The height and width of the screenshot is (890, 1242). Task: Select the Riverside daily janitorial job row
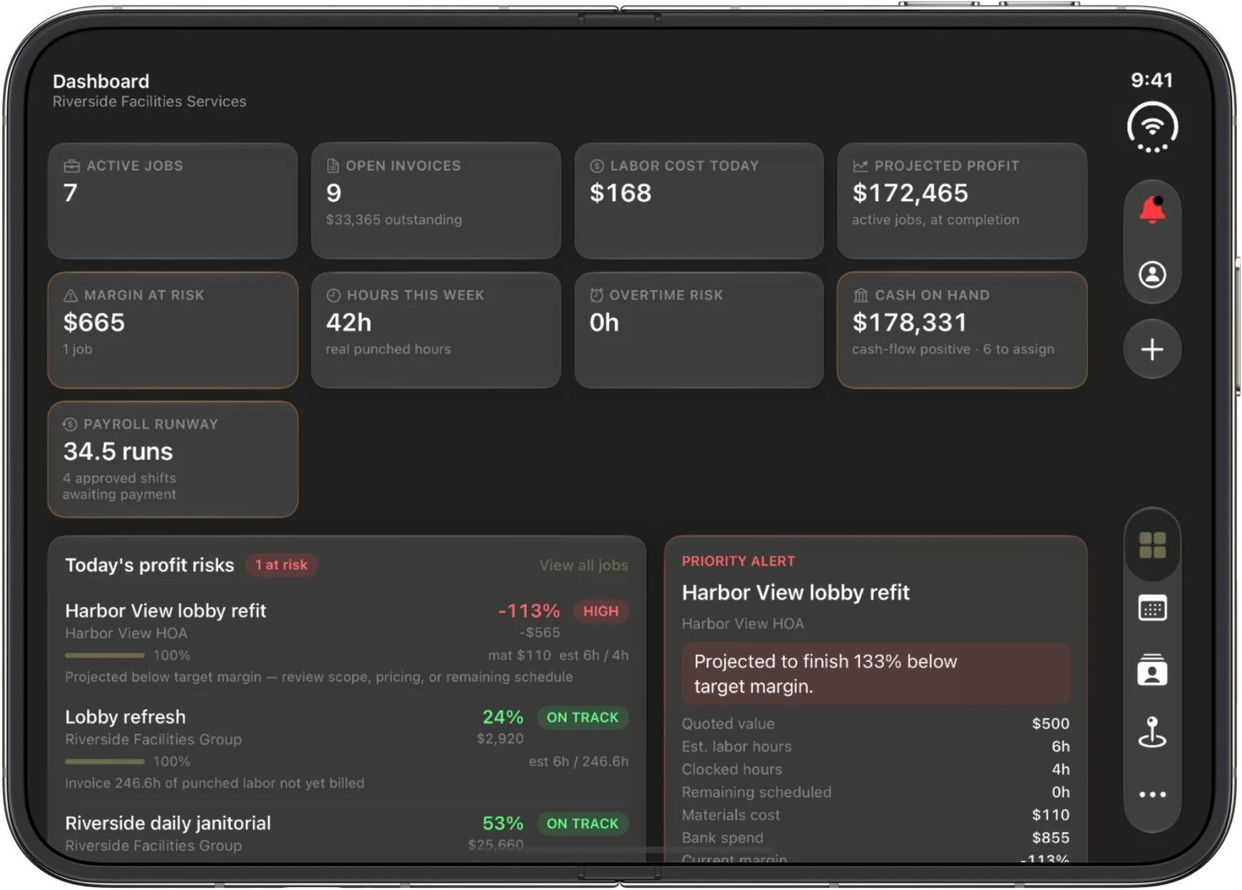pyautogui.click(x=347, y=834)
